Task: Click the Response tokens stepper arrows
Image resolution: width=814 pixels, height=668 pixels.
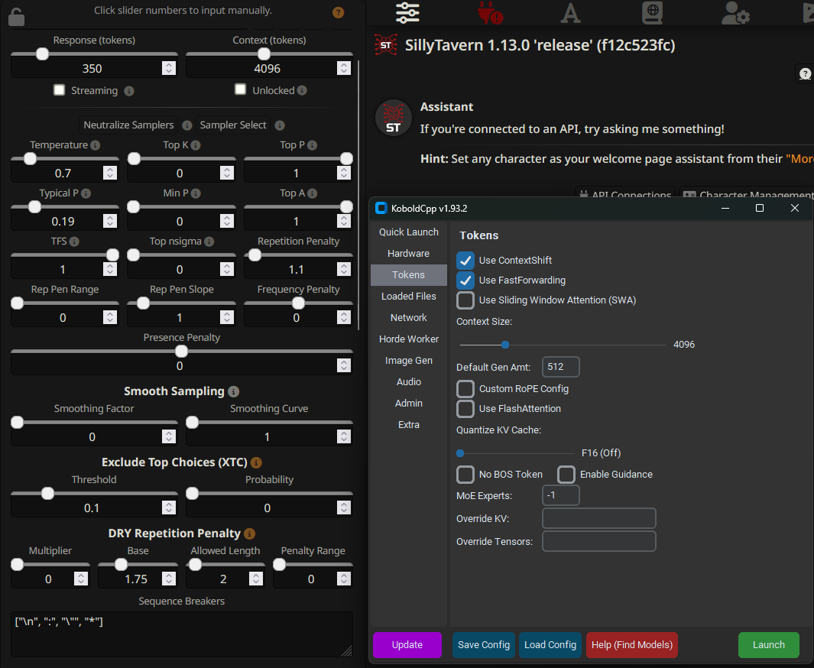Action: point(169,69)
